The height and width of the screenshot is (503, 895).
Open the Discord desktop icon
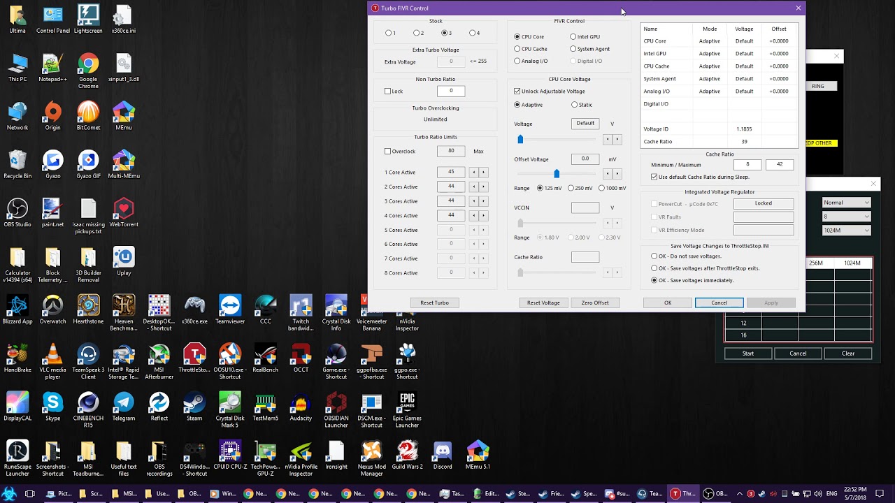point(442,455)
